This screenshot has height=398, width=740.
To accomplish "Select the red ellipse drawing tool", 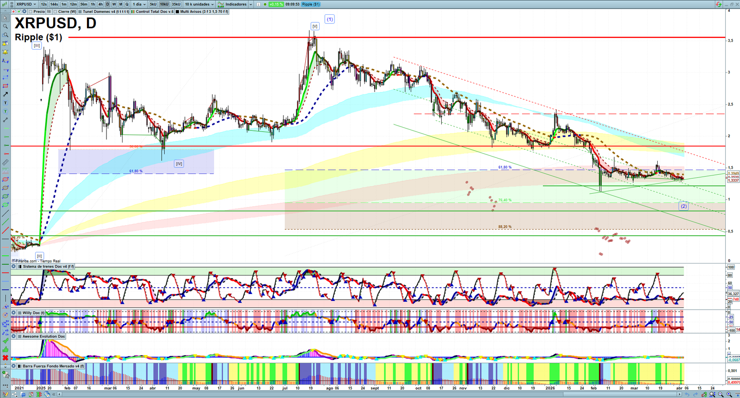I will pyautogui.click(x=5, y=179).
